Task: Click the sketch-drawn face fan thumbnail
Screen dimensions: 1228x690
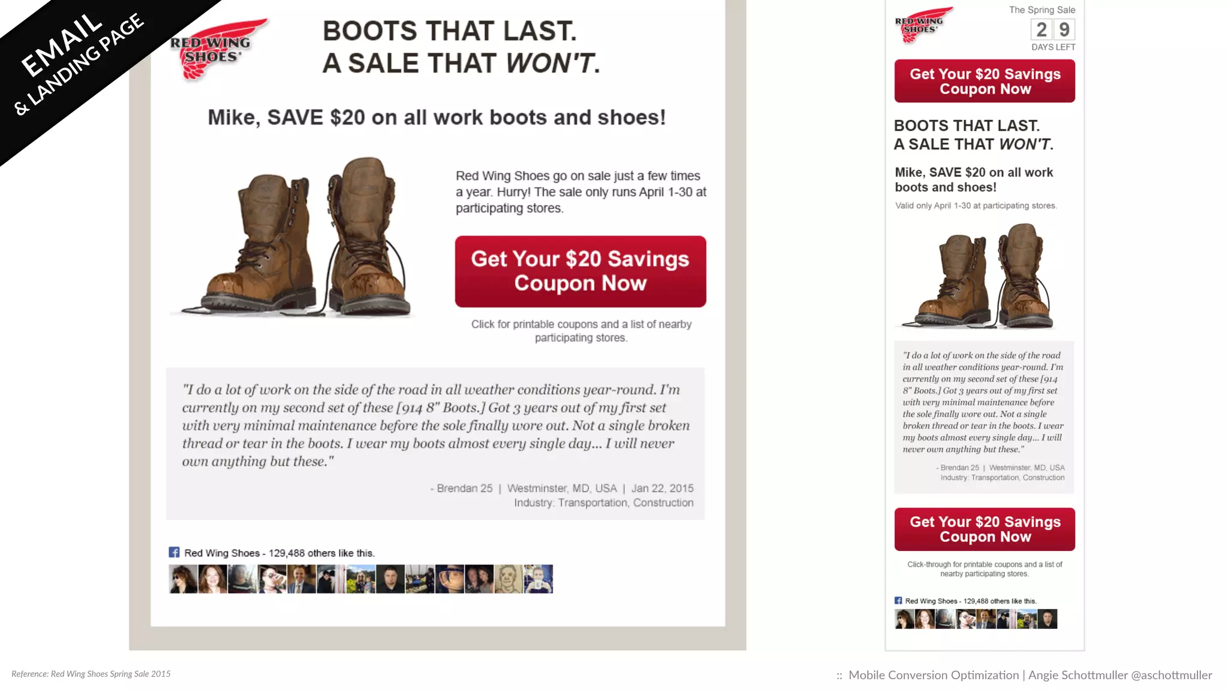Action: tap(508, 579)
